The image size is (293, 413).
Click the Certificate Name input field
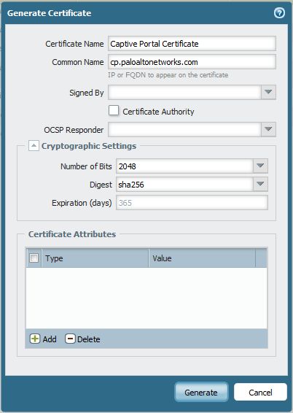coord(192,44)
